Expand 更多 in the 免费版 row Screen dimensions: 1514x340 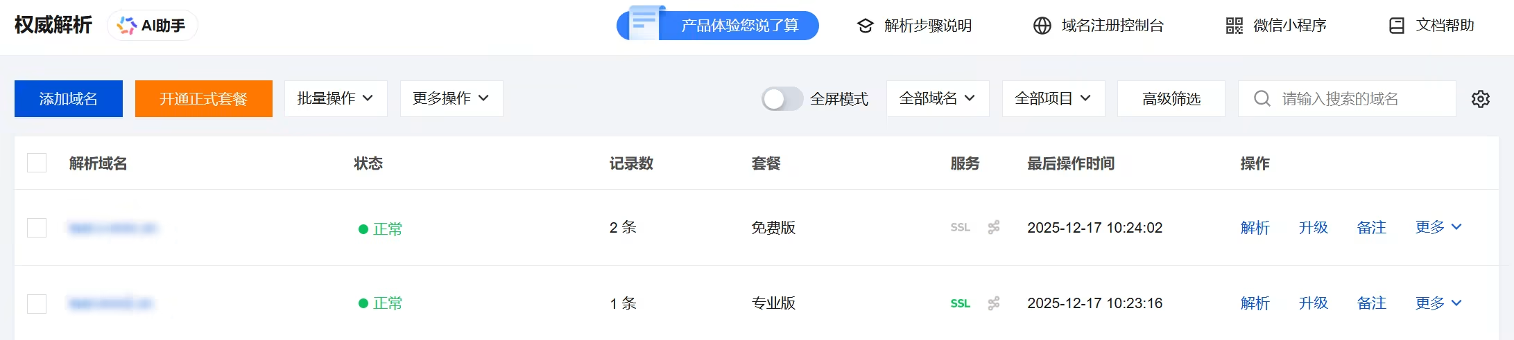1438,227
